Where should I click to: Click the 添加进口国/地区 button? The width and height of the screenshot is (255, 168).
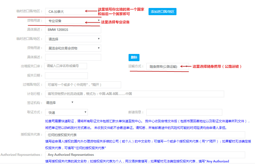pyautogui.click(x=162, y=11)
